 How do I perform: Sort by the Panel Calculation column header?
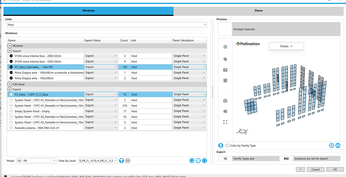[x=189, y=41]
